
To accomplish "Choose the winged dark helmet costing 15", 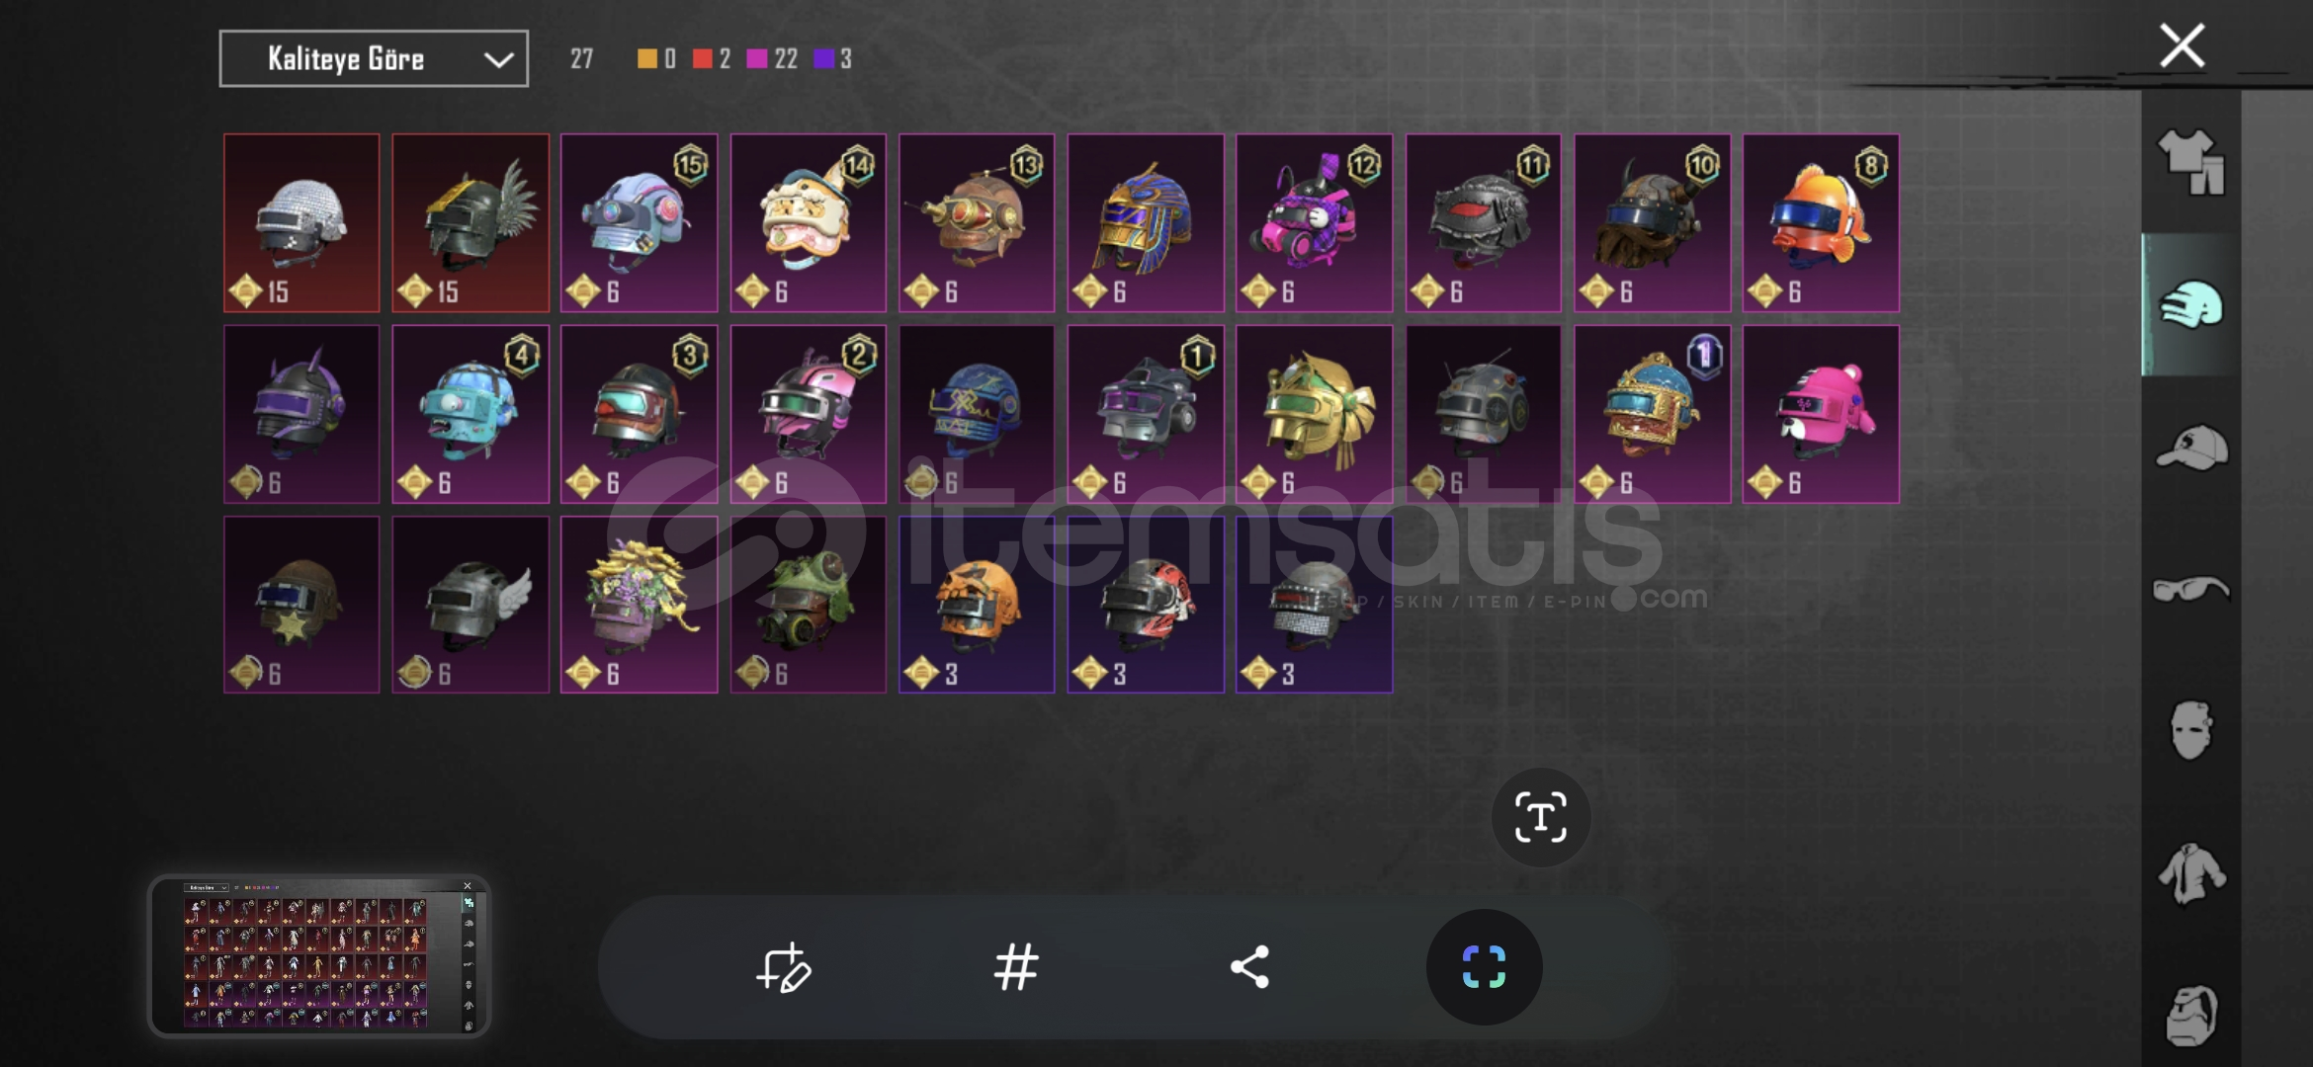I will point(471,223).
